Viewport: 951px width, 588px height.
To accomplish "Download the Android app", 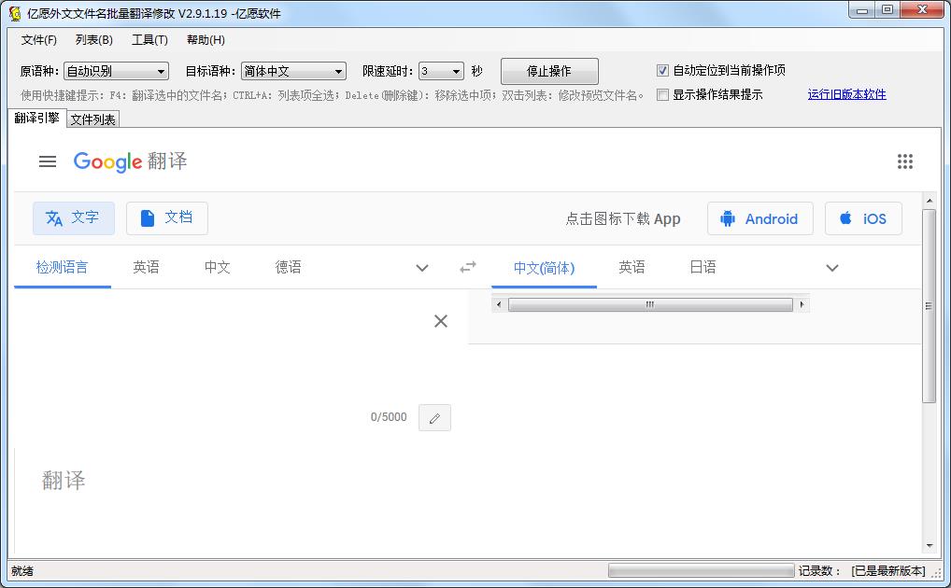I will pyautogui.click(x=759, y=218).
